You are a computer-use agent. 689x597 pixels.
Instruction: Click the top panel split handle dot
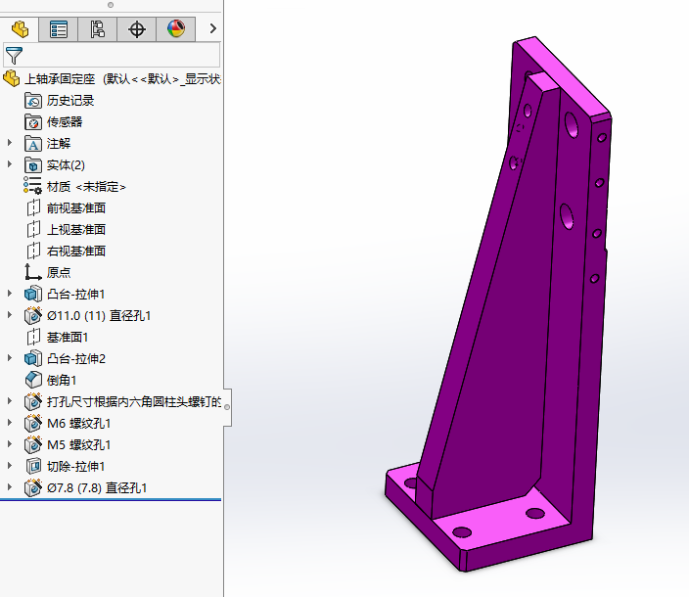pyautogui.click(x=111, y=5)
